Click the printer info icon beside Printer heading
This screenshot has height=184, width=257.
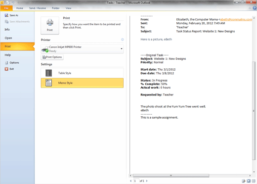pyautogui.click(x=123, y=40)
